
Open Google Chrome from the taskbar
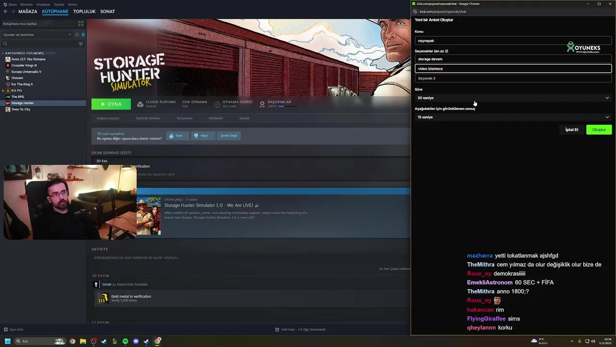(72, 341)
